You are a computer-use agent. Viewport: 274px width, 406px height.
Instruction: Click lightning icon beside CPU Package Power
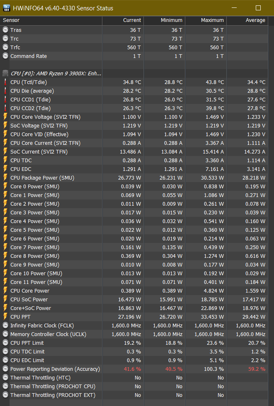pyautogui.click(x=5, y=178)
